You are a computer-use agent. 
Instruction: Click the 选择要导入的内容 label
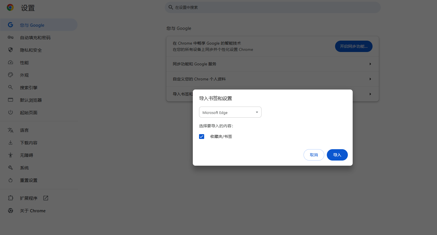point(216,126)
